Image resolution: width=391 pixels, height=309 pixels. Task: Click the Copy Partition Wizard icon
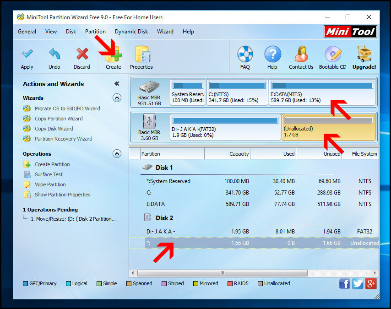(x=27, y=119)
